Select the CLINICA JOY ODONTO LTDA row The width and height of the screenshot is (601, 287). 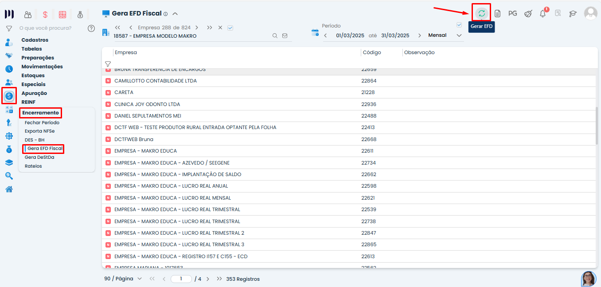[x=147, y=104]
